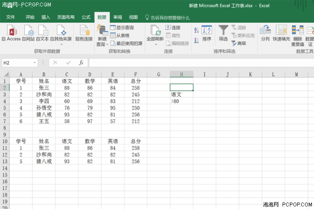Click cell B5 containing 孙悟空

click(x=44, y=108)
